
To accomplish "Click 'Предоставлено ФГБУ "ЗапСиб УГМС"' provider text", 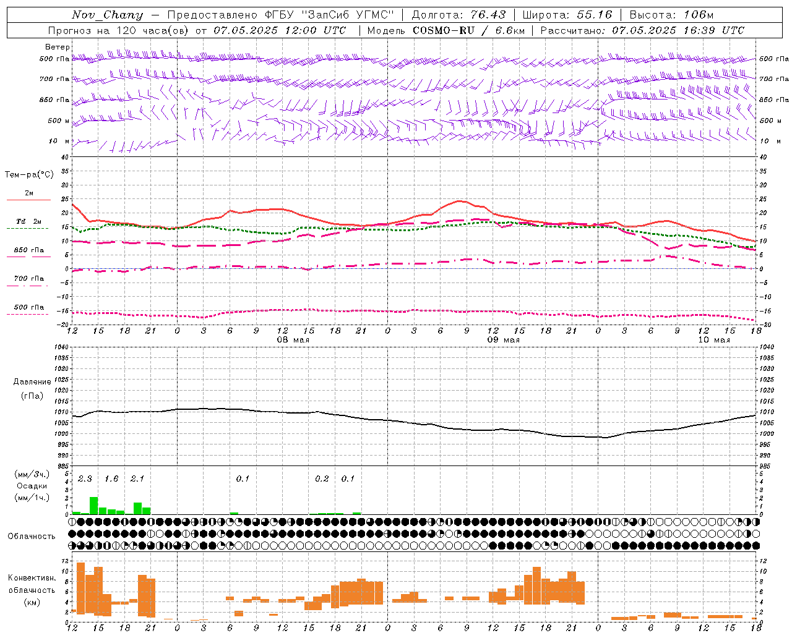I will [281, 15].
